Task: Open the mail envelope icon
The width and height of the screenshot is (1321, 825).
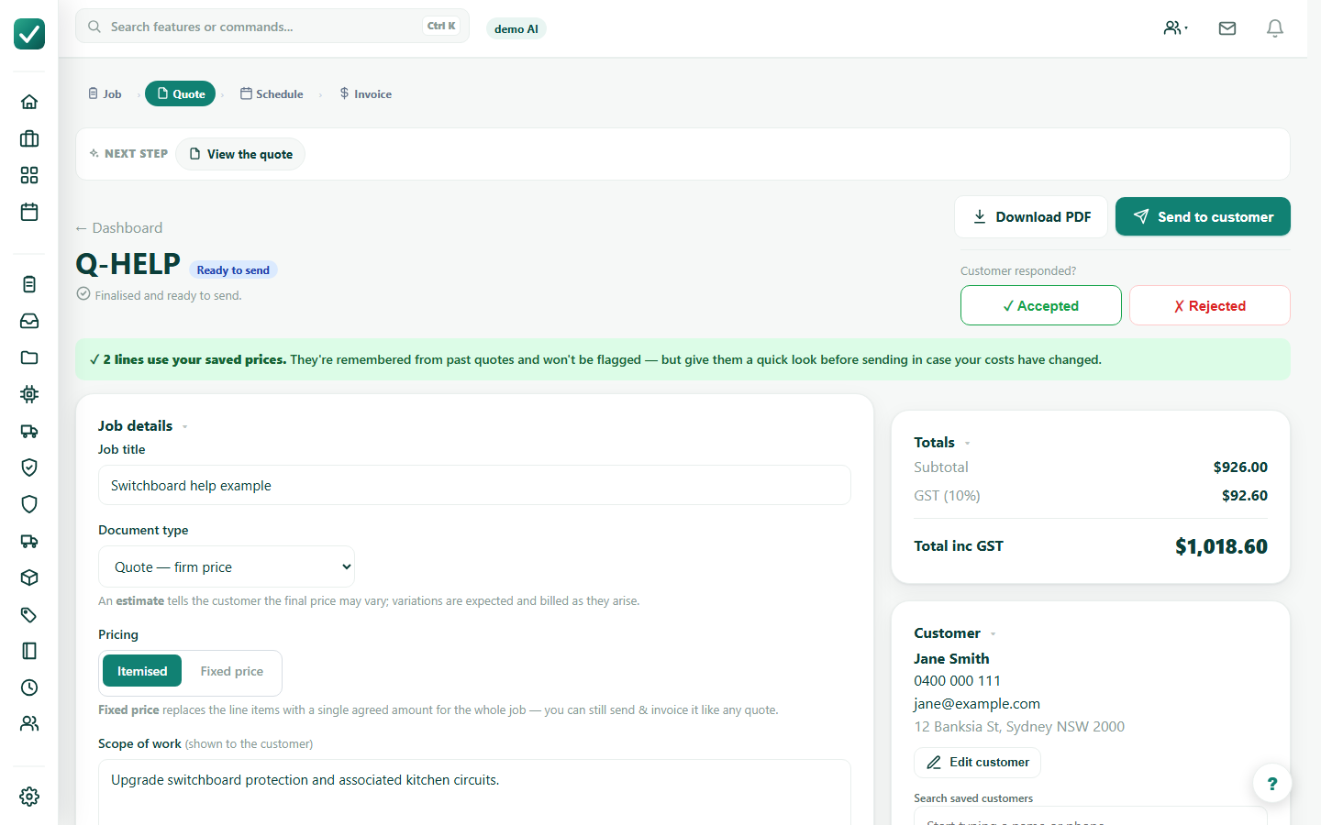Action: 1227,28
